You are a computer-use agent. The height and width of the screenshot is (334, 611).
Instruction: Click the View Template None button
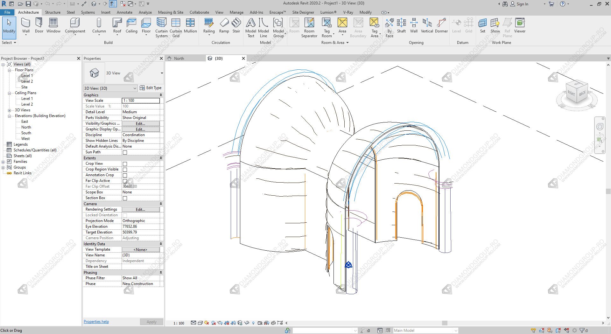click(141, 250)
